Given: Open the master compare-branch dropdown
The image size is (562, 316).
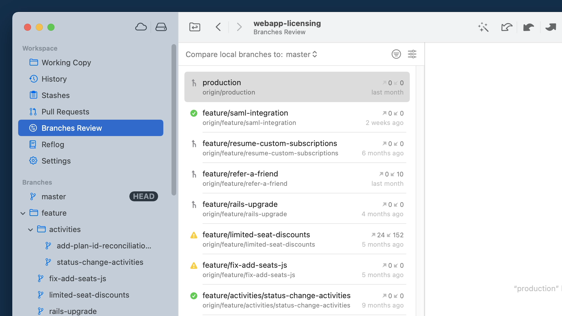Looking at the screenshot, I should tap(301, 54).
